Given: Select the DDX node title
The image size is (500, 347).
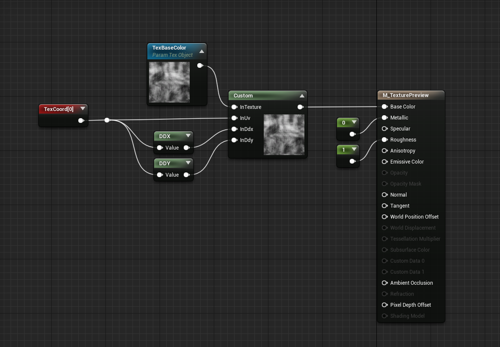Looking at the screenshot, I should 165,136.
